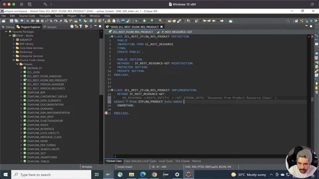The height and width of the screenshot is (179, 319).
Task: Open the Project Explorer filter icon
Action: (x=81, y=26)
